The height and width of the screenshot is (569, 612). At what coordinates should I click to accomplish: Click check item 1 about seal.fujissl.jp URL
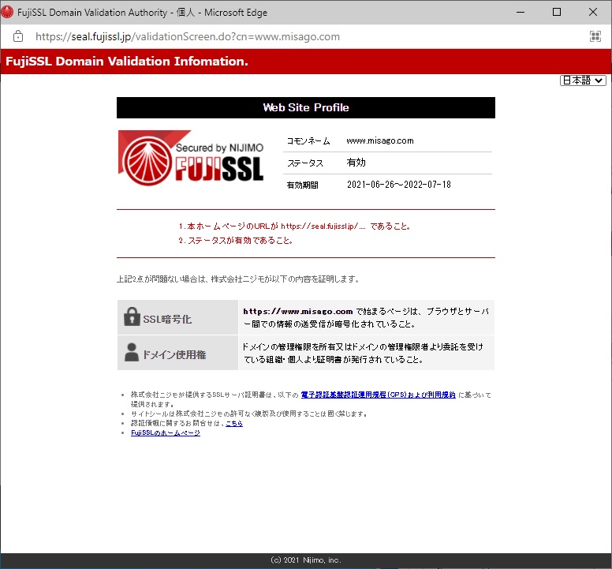295,226
